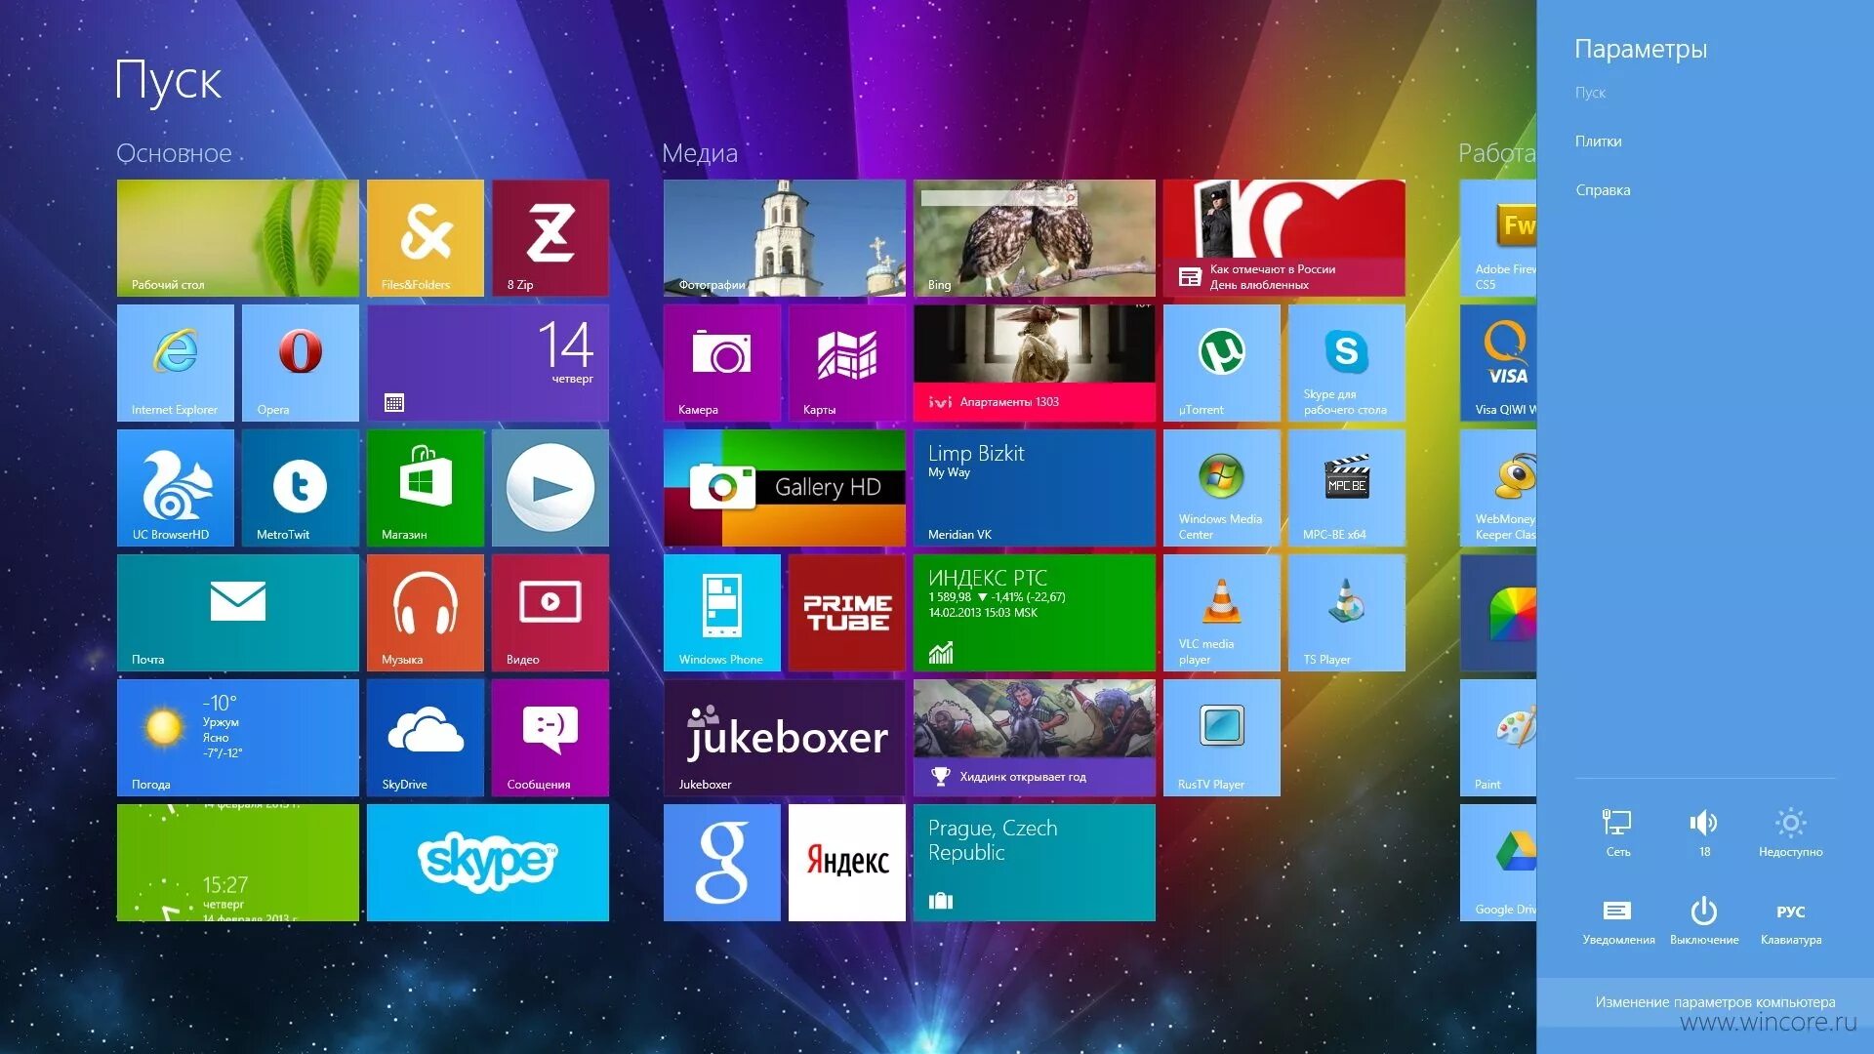Screen dimensions: 1874x1054
Task: Open the Jukeboxer tile
Action: (785, 738)
